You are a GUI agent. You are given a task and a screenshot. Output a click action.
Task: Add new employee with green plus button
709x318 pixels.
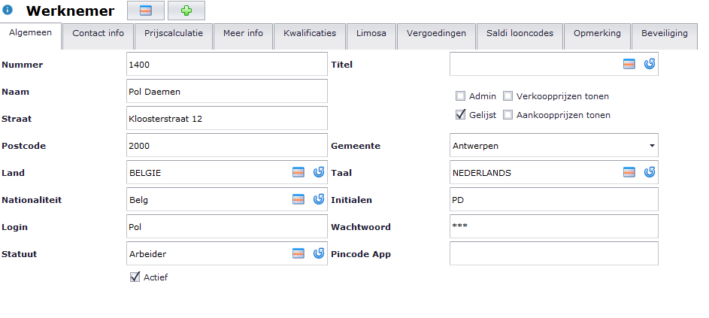point(186,11)
